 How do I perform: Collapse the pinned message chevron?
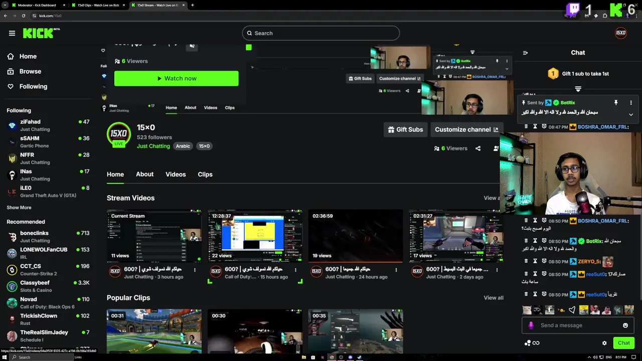click(x=631, y=115)
